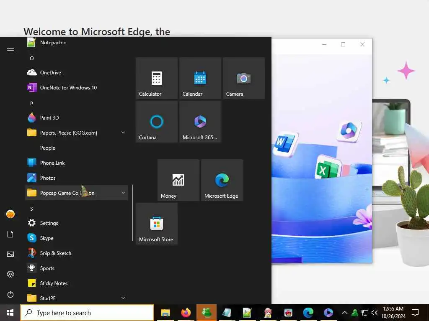Open Snip & Sketch
Screen dimensions: 429x321
(76, 253)
